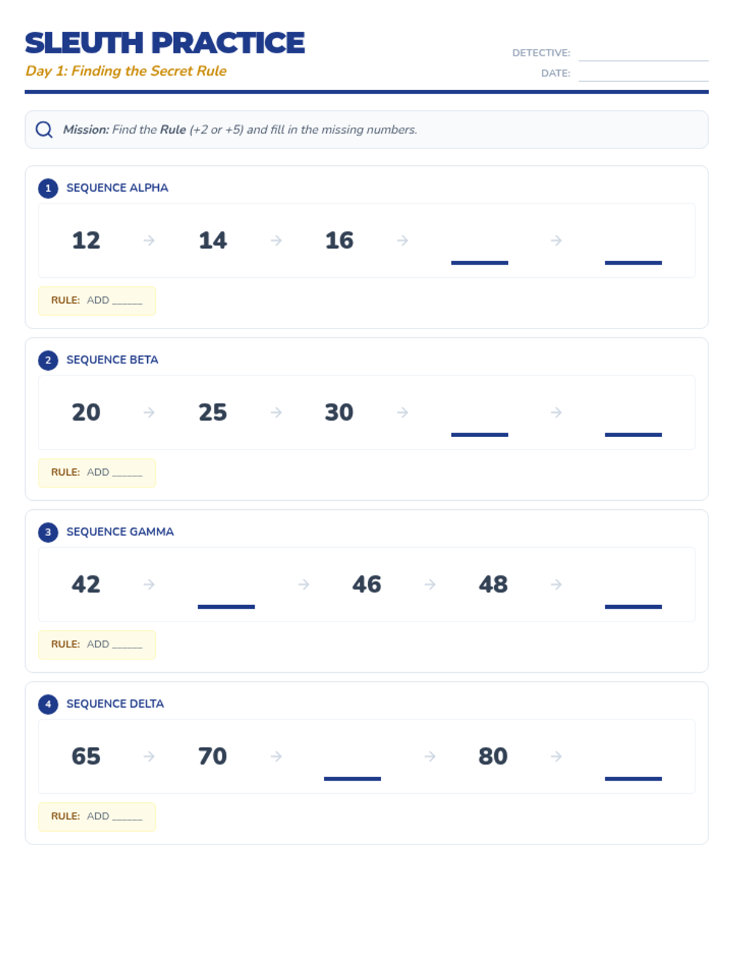Viewport: 733px width, 977px height.
Task: Click the Sequence Delta heading
Action: click(x=115, y=704)
